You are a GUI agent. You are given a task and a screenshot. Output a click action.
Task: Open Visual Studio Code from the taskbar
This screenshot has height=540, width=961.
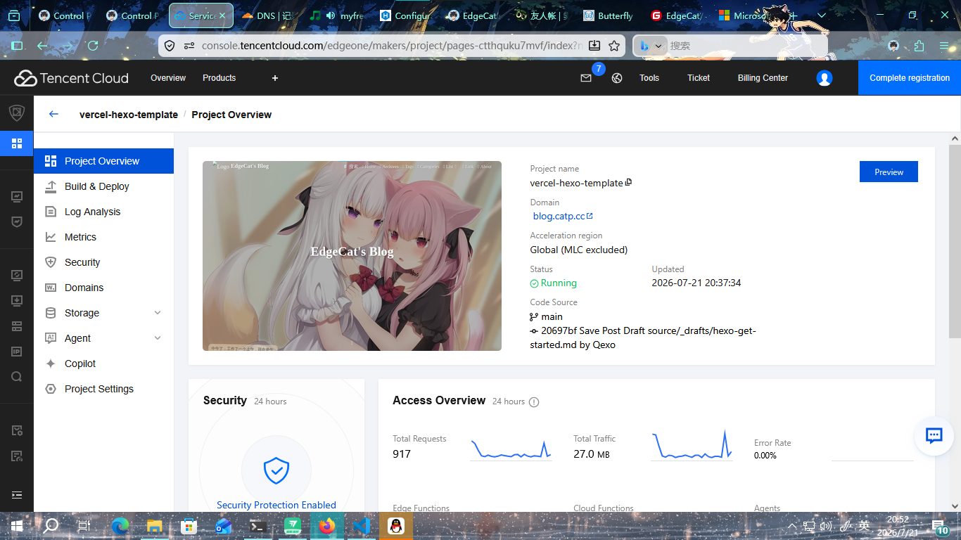[362, 525]
